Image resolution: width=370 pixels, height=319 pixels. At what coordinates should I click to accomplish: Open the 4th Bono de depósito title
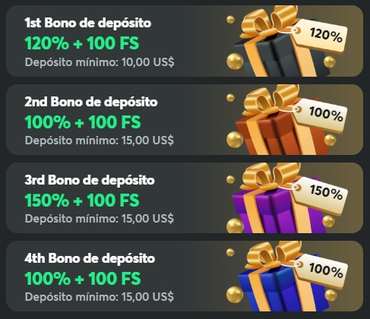pos(90,258)
